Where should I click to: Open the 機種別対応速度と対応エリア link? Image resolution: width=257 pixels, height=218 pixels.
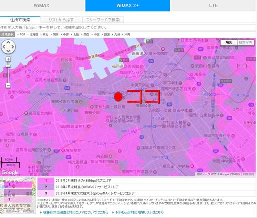click(76, 212)
